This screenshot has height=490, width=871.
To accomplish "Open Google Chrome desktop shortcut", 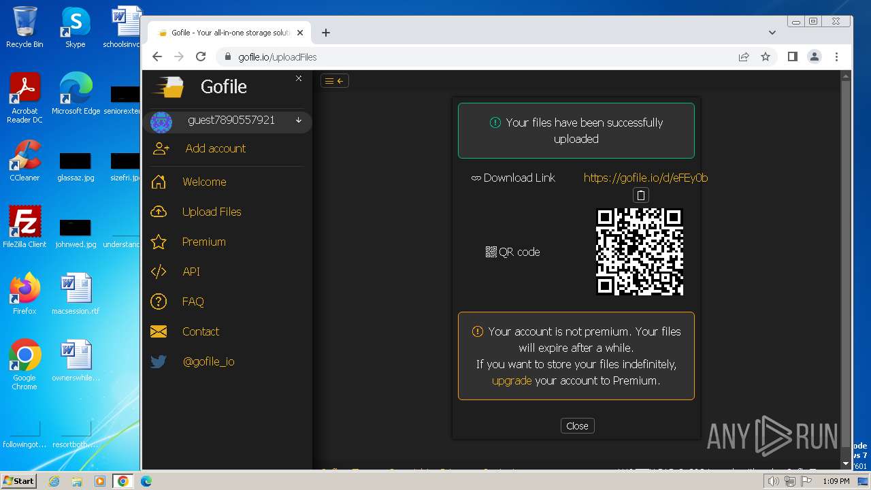I will (24, 365).
